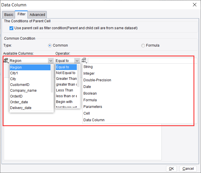Viewport: 201px width, 173px height.
Task: Close the Data Column dialog
Action: coord(195,5)
